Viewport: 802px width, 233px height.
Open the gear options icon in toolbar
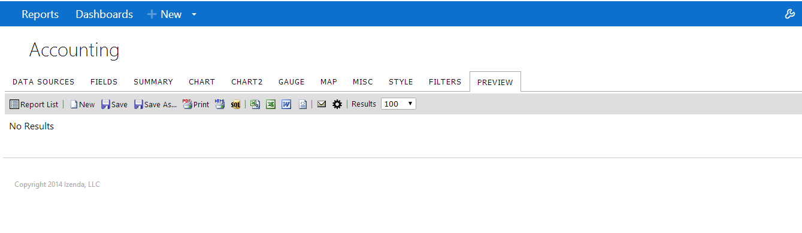click(337, 104)
